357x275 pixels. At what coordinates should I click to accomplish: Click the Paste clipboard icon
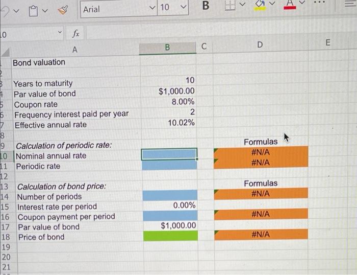click(x=33, y=11)
